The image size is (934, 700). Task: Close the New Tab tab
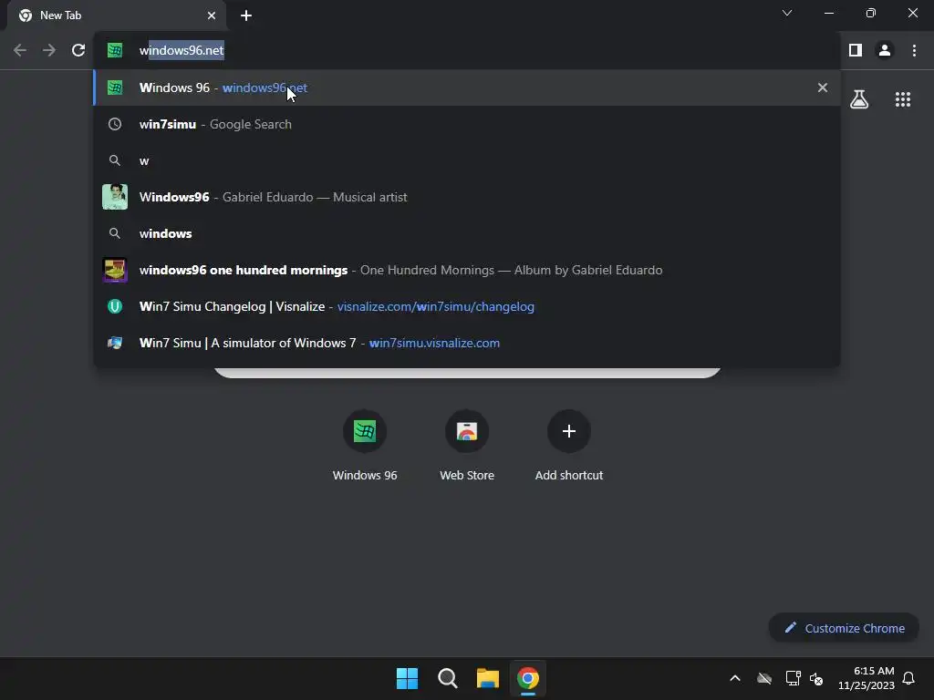click(212, 15)
